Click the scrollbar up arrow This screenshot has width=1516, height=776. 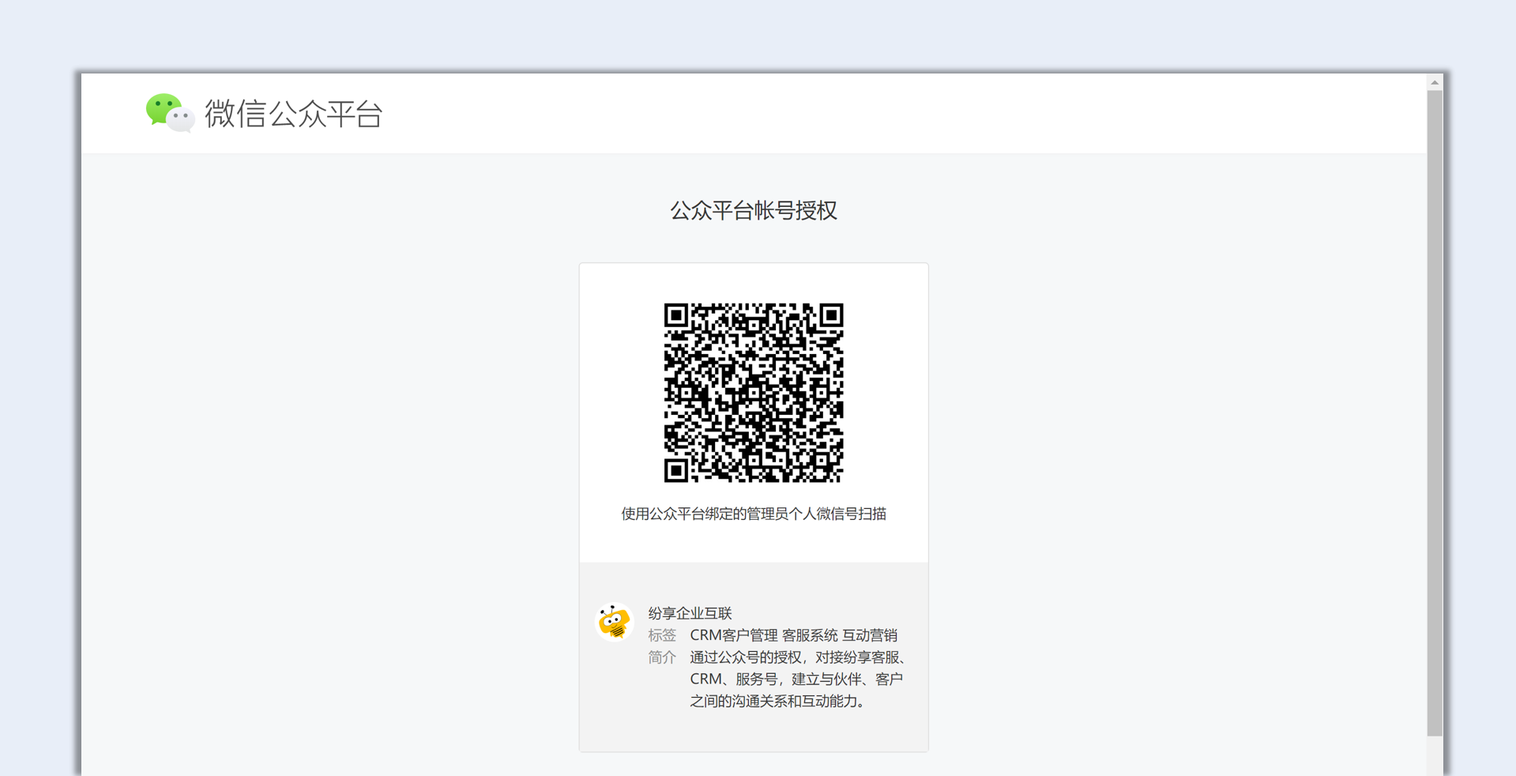pyautogui.click(x=1435, y=82)
